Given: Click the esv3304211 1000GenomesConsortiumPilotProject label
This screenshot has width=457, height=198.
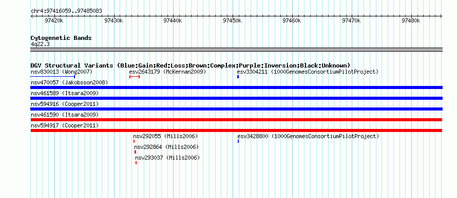Looking at the screenshot, I should (308, 72).
